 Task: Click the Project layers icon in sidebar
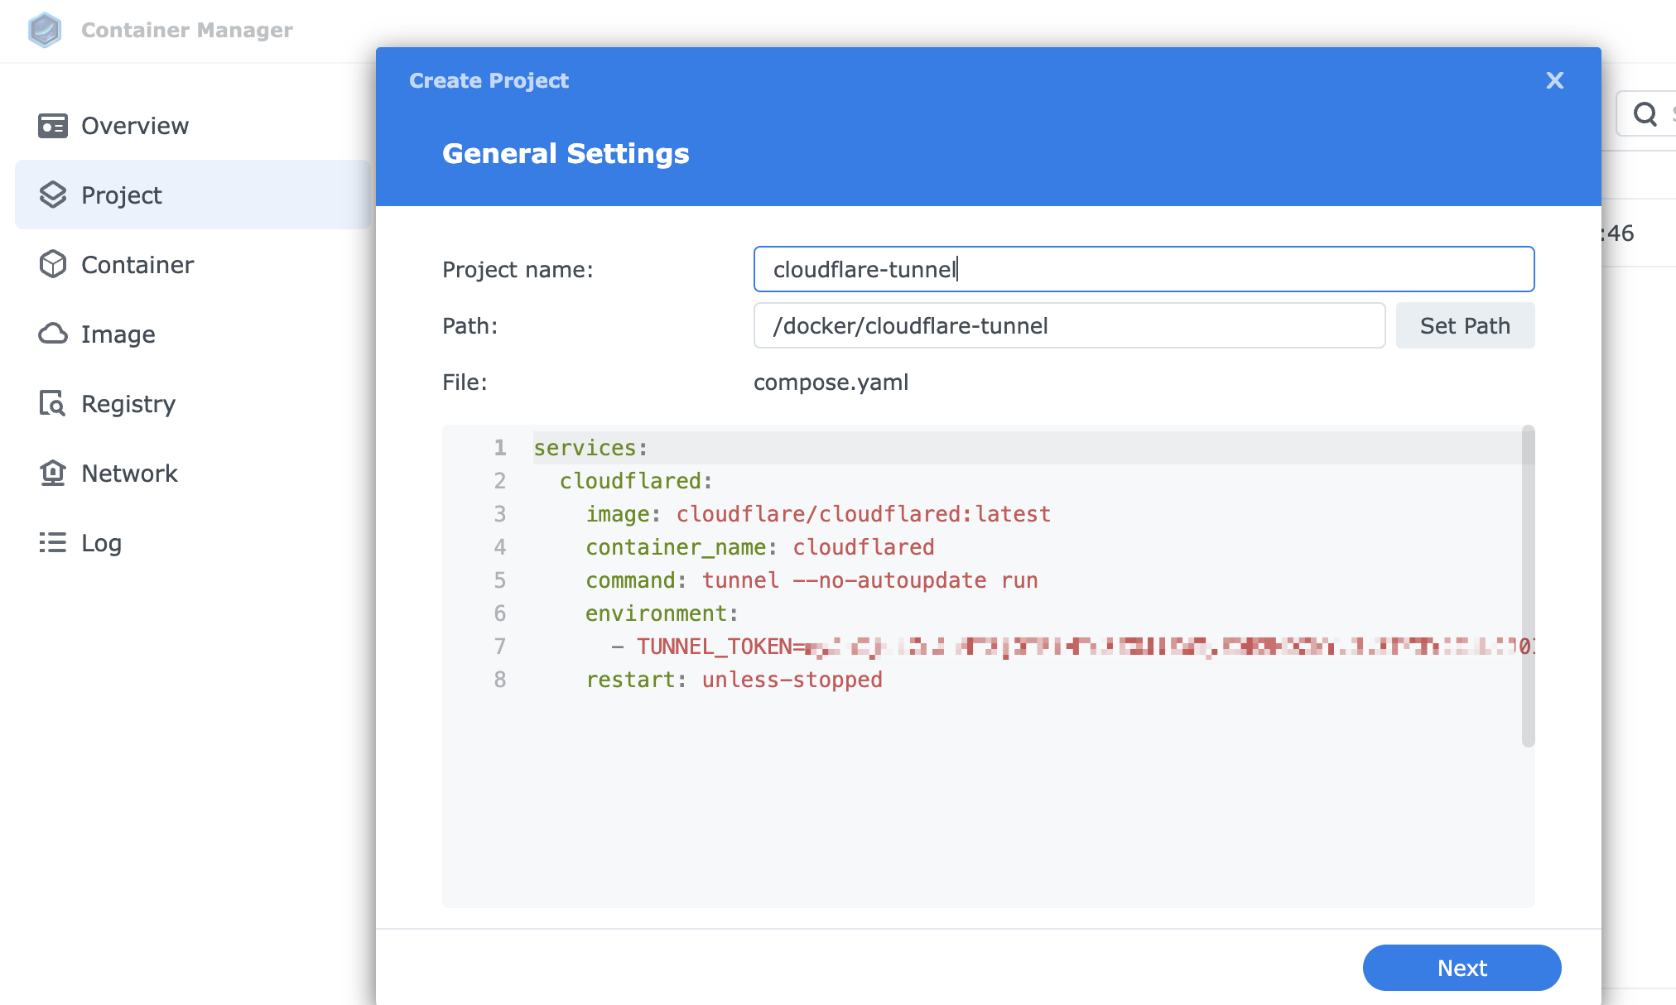click(53, 195)
